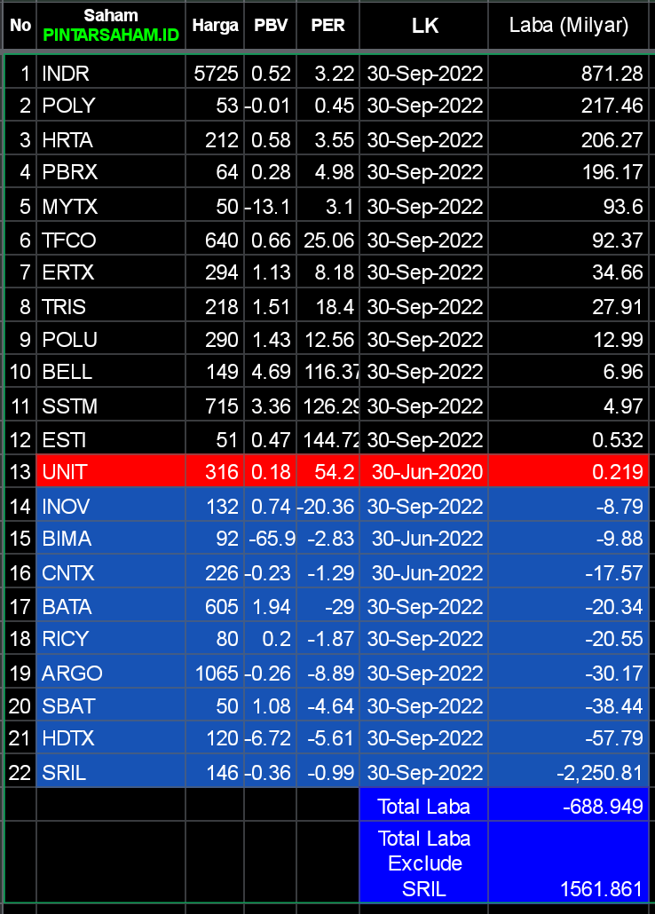
Task: Click the Laba (Milyar) column header
Action: point(568,26)
